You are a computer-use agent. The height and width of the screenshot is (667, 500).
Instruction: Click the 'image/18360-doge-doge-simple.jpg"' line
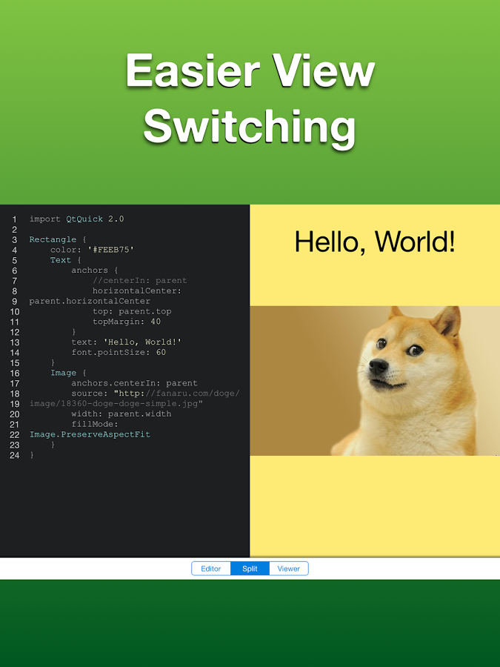click(x=116, y=404)
